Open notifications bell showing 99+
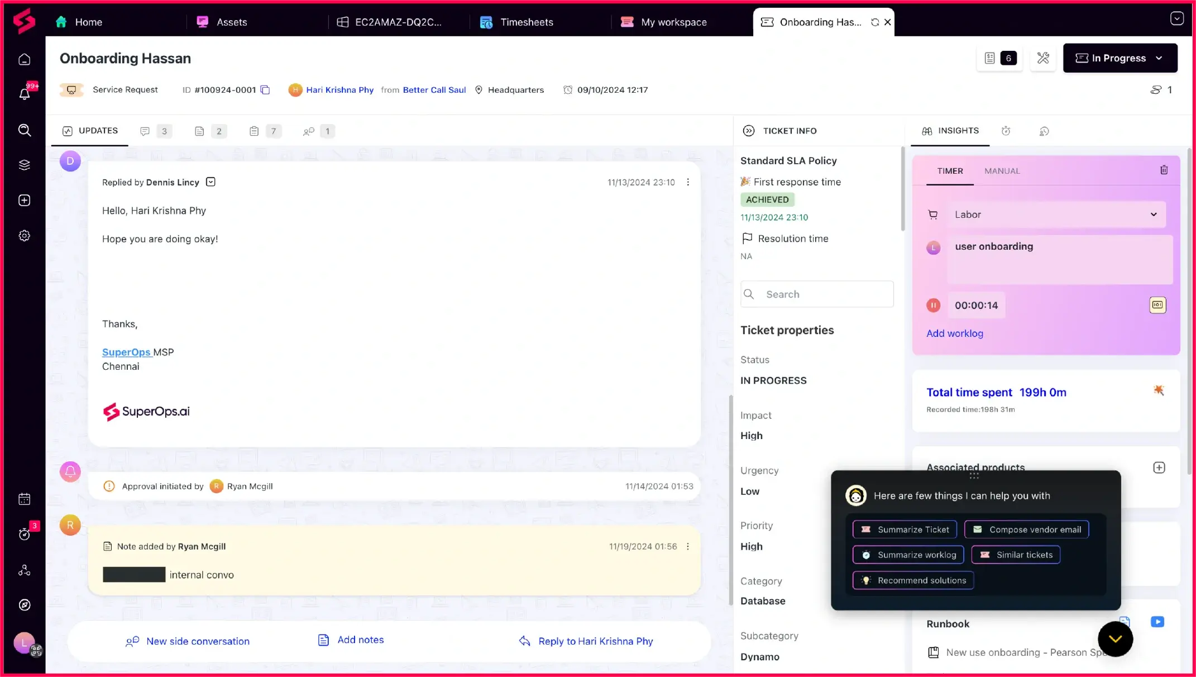The height and width of the screenshot is (677, 1196). tap(24, 94)
